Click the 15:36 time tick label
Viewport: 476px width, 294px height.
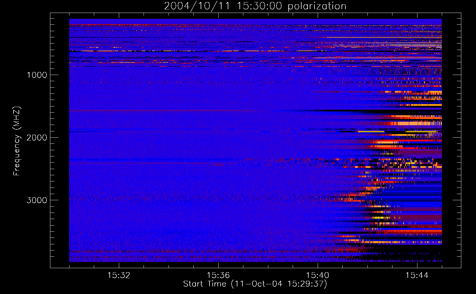[x=218, y=275]
